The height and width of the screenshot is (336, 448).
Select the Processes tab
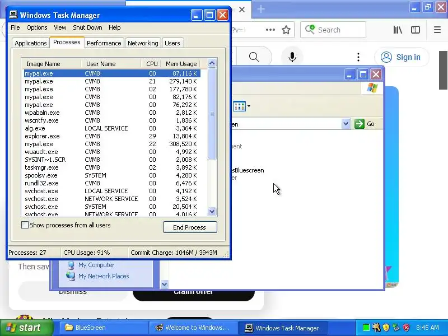click(67, 43)
